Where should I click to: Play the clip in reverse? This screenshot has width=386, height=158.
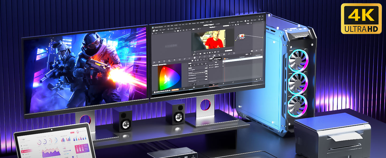click(207, 53)
